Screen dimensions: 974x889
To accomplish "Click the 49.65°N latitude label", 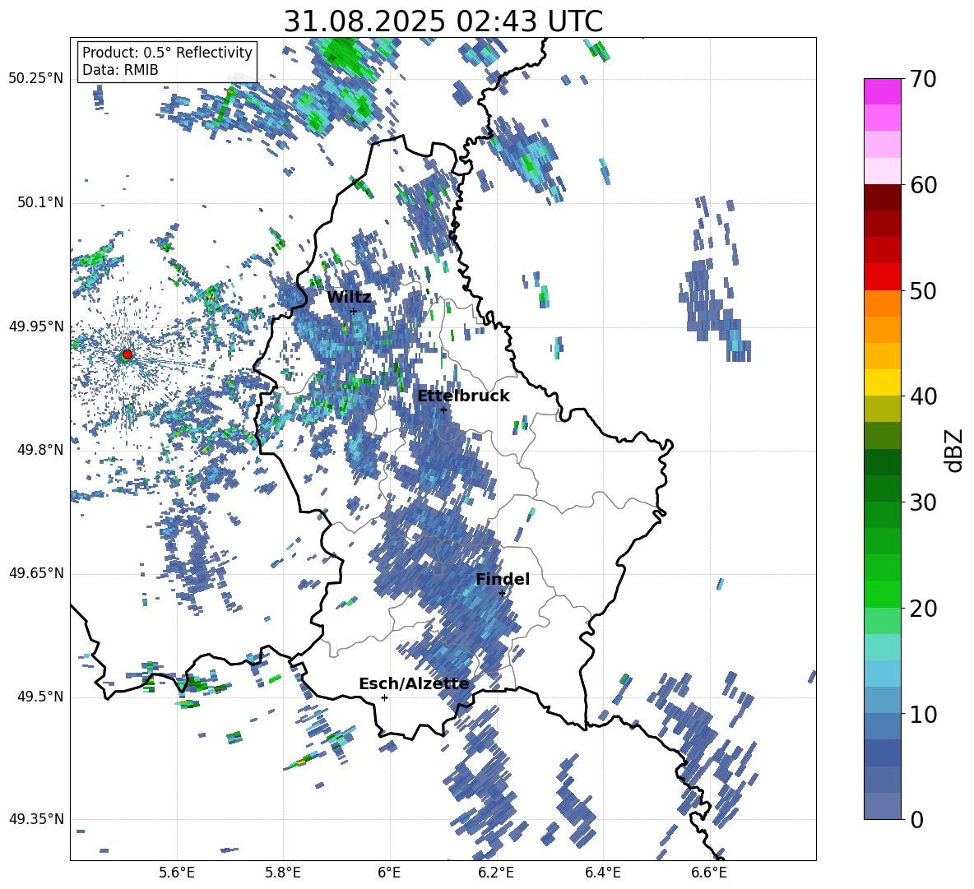I will click(x=36, y=573).
